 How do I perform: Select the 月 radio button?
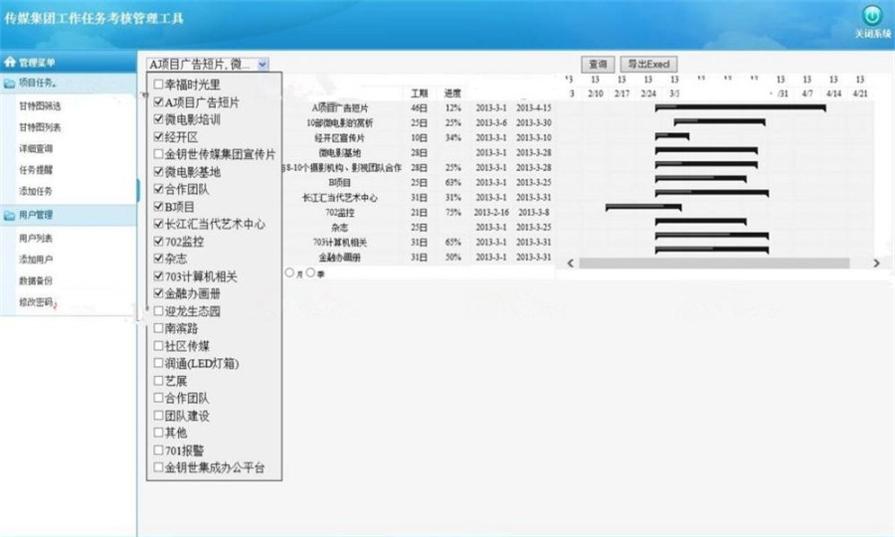[x=289, y=272]
